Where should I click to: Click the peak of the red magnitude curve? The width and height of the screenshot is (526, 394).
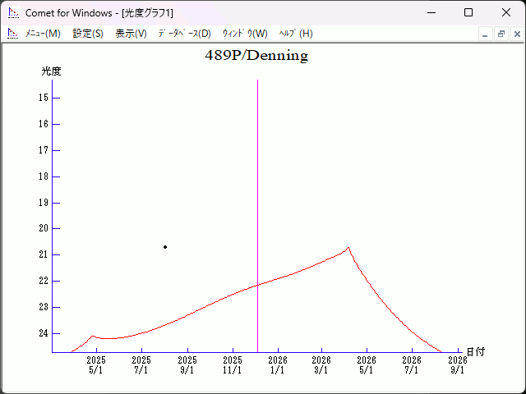click(x=348, y=248)
